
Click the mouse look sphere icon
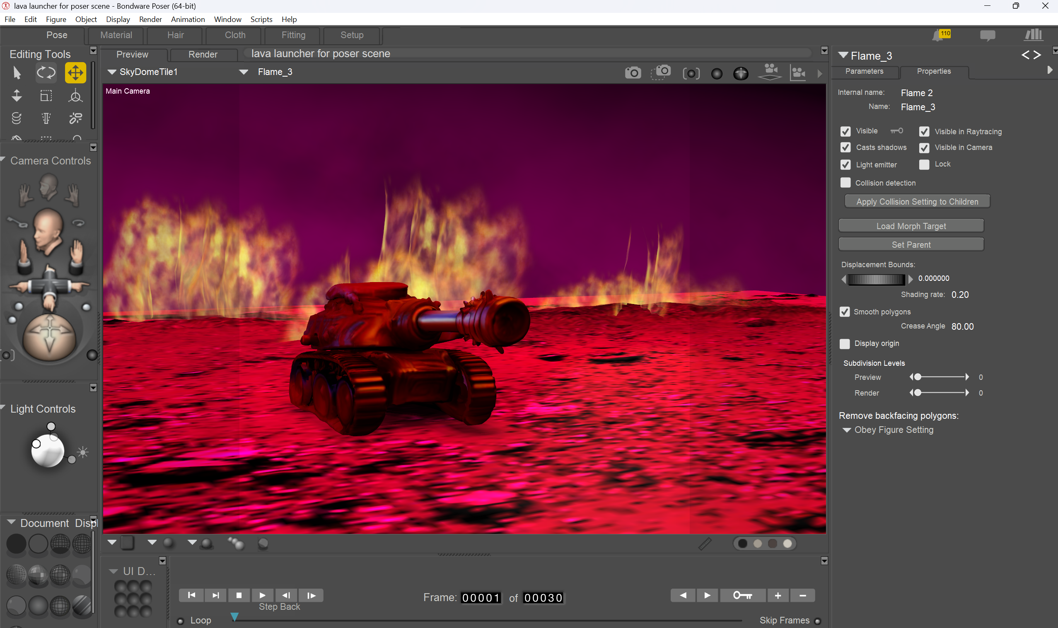[741, 74]
